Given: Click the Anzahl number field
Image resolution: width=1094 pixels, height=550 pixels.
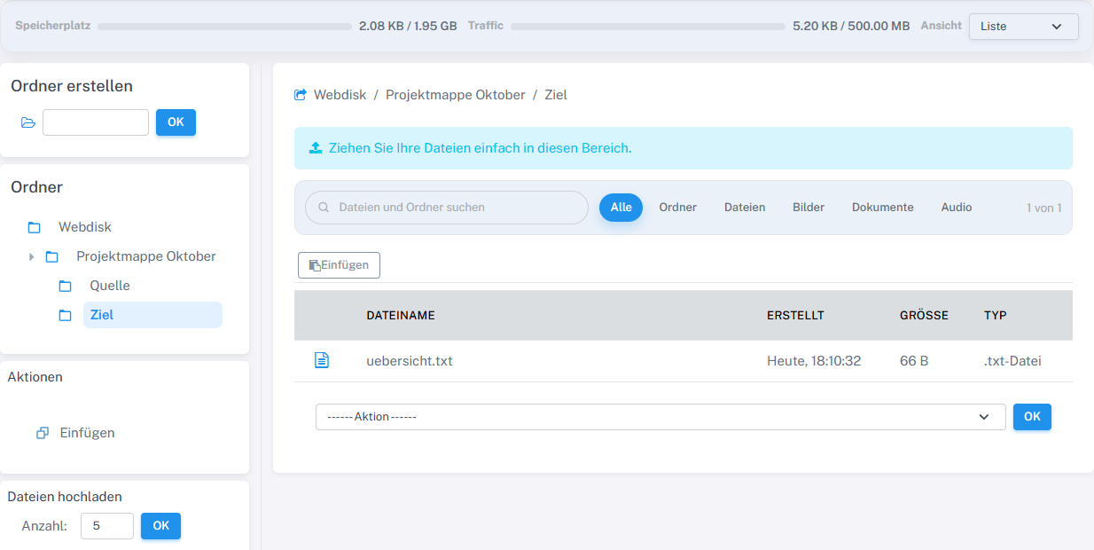Looking at the screenshot, I should [x=107, y=526].
